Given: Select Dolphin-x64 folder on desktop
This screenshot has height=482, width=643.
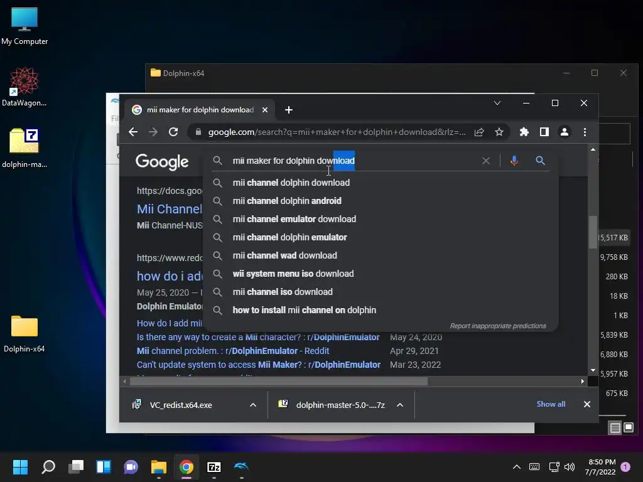Looking at the screenshot, I should tap(24, 334).
